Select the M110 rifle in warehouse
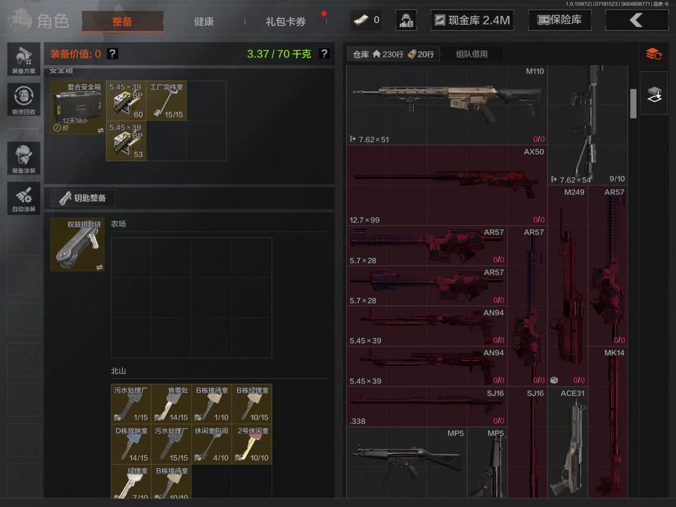 (x=446, y=104)
